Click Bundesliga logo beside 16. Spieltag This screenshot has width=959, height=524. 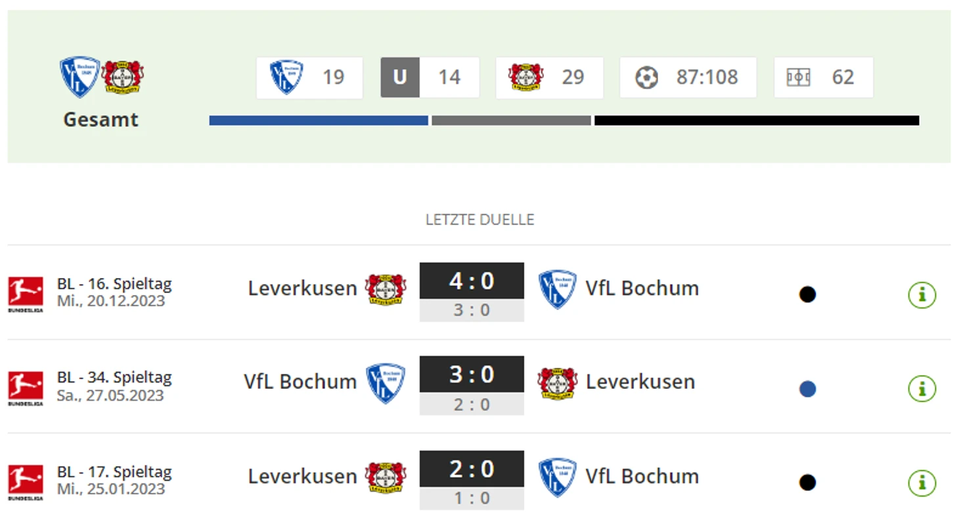pyautogui.click(x=26, y=294)
